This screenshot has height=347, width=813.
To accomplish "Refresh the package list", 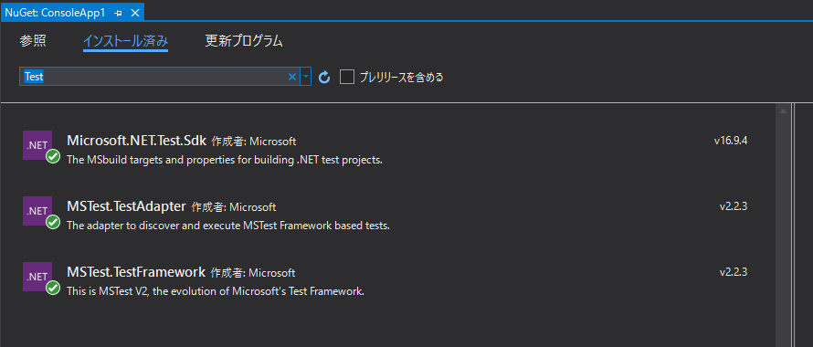I will (324, 78).
